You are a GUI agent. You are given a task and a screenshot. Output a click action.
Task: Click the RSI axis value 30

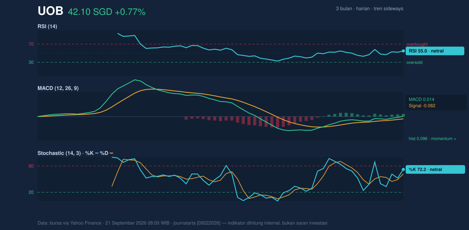tap(31, 62)
